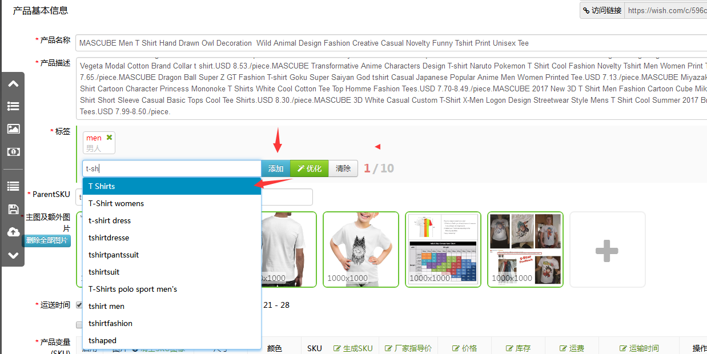This screenshot has height=354, width=707.
Task: Click edit icon next to 生成SKU
Action: pyautogui.click(x=337, y=348)
